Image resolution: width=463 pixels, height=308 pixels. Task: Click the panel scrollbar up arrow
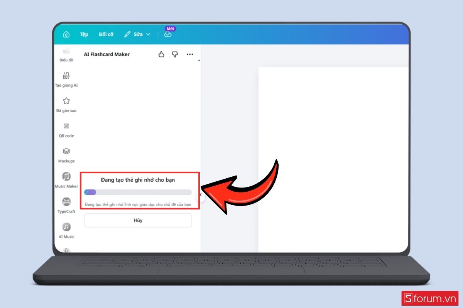click(199, 60)
